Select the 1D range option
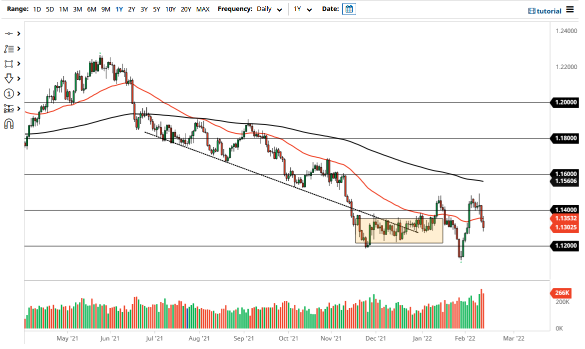Image resolution: width=585 pixels, height=349 pixels. point(36,9)
